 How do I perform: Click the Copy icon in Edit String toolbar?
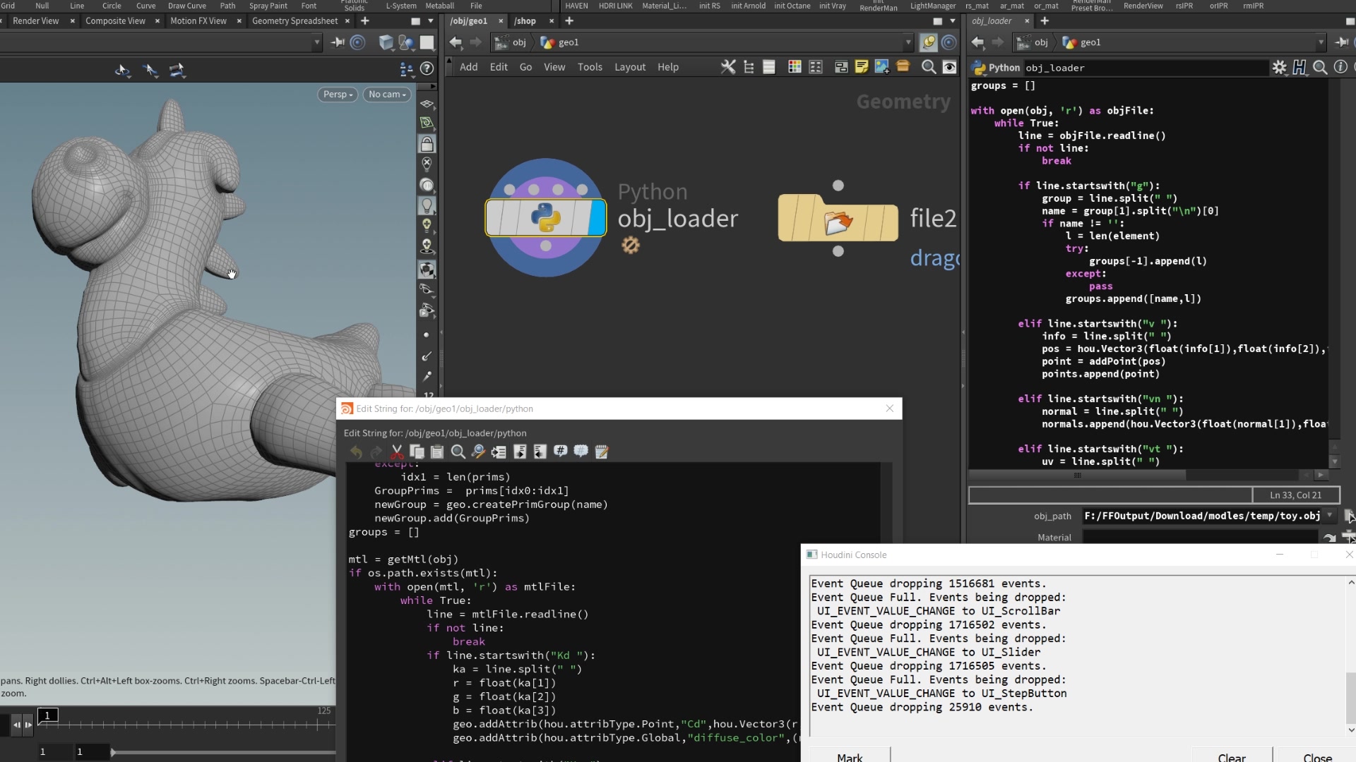click(x=417, y=452)
